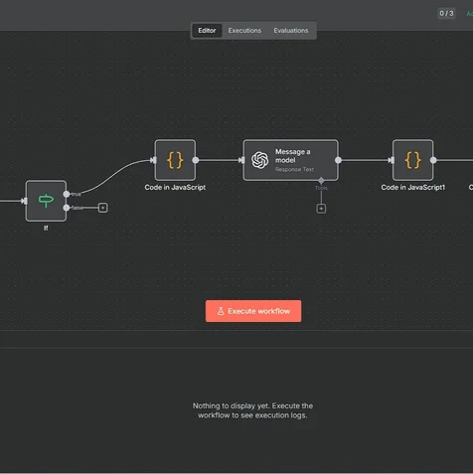Select the Code in JavaScript node
473x474 pixels.
[x=175, y=160]
